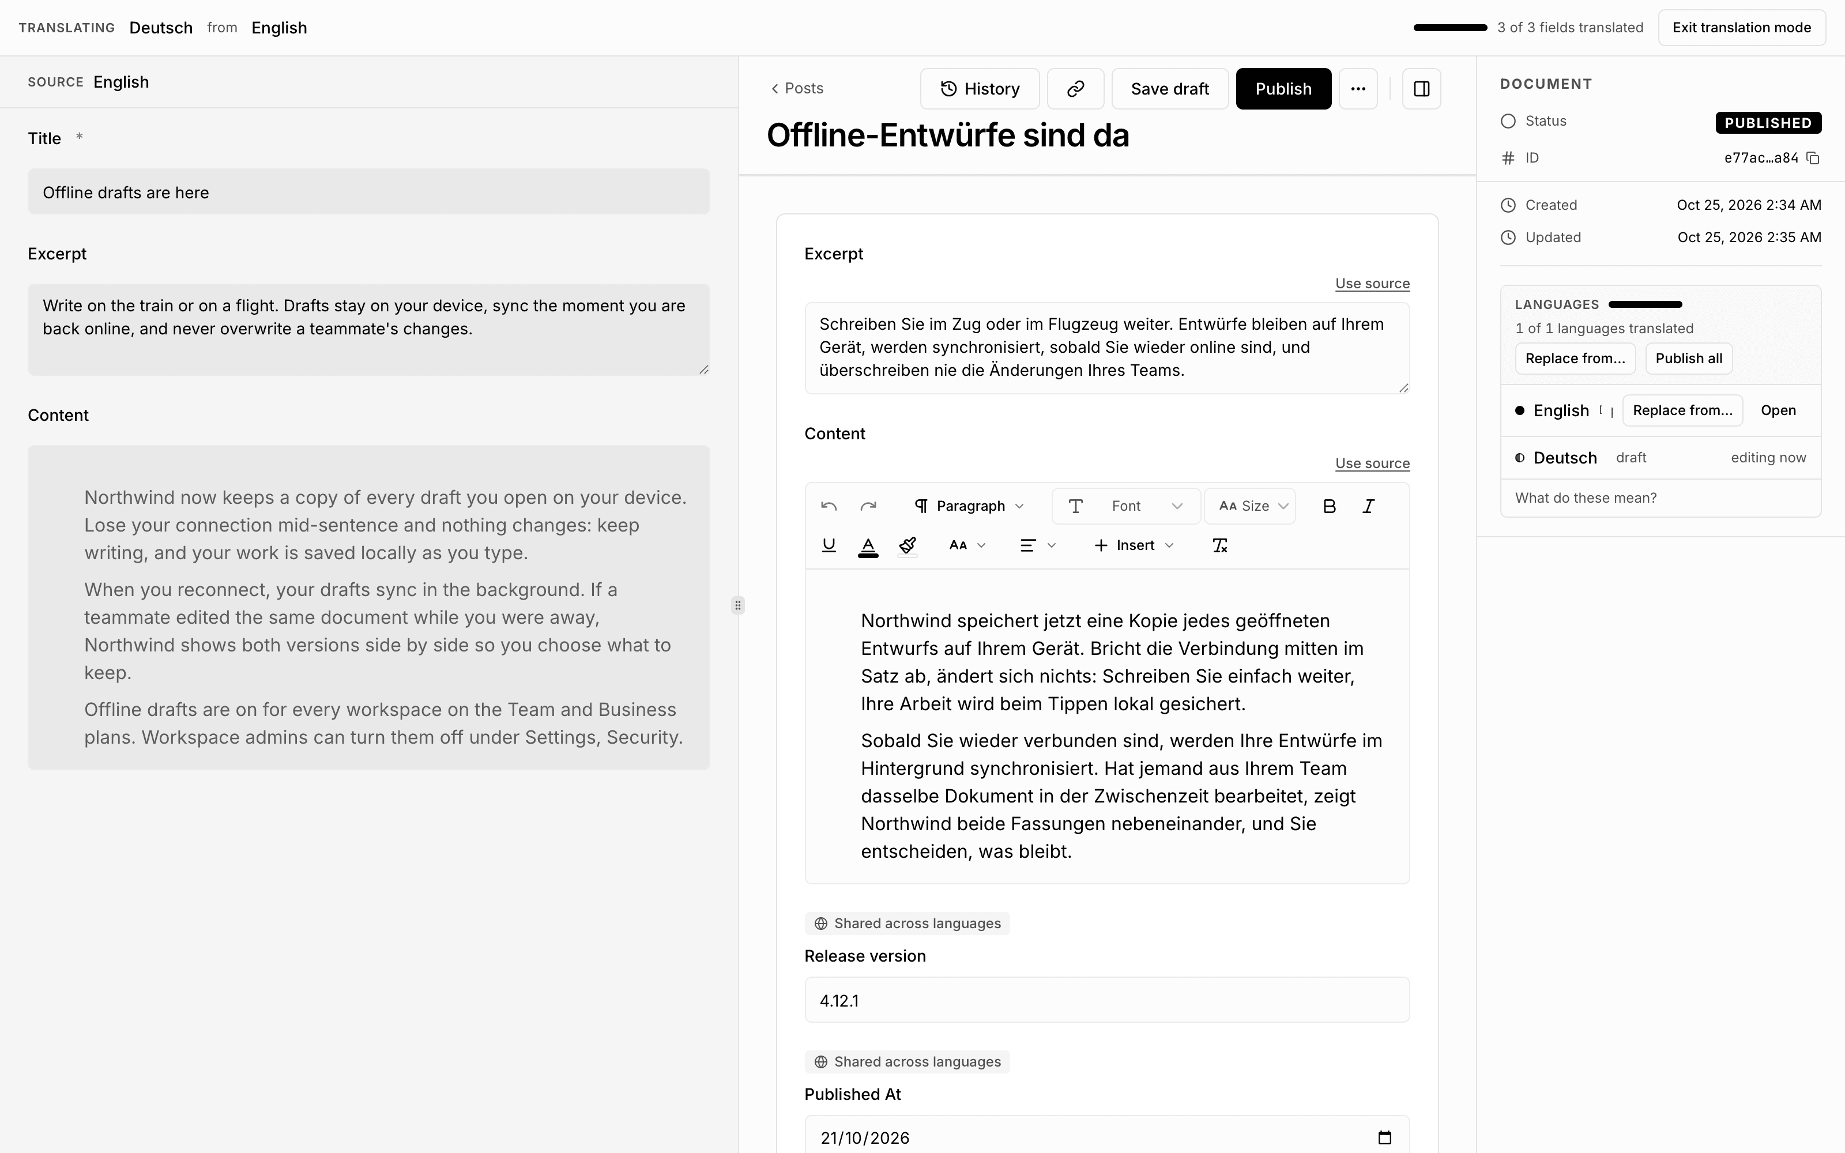Open the English language version
Image resolution: width=1845 pixels, height=1153 pixels.
point(1778,410)
